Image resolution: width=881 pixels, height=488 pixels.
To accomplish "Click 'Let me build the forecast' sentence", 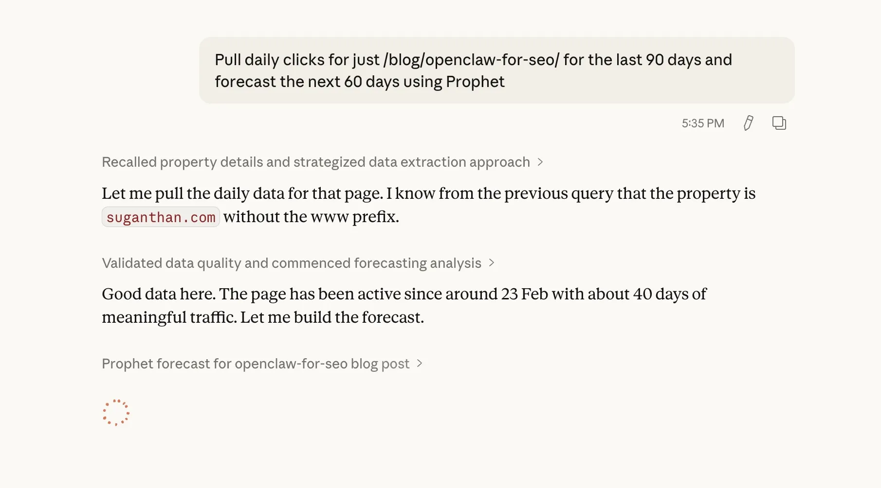I will click(x=332, y=317).
